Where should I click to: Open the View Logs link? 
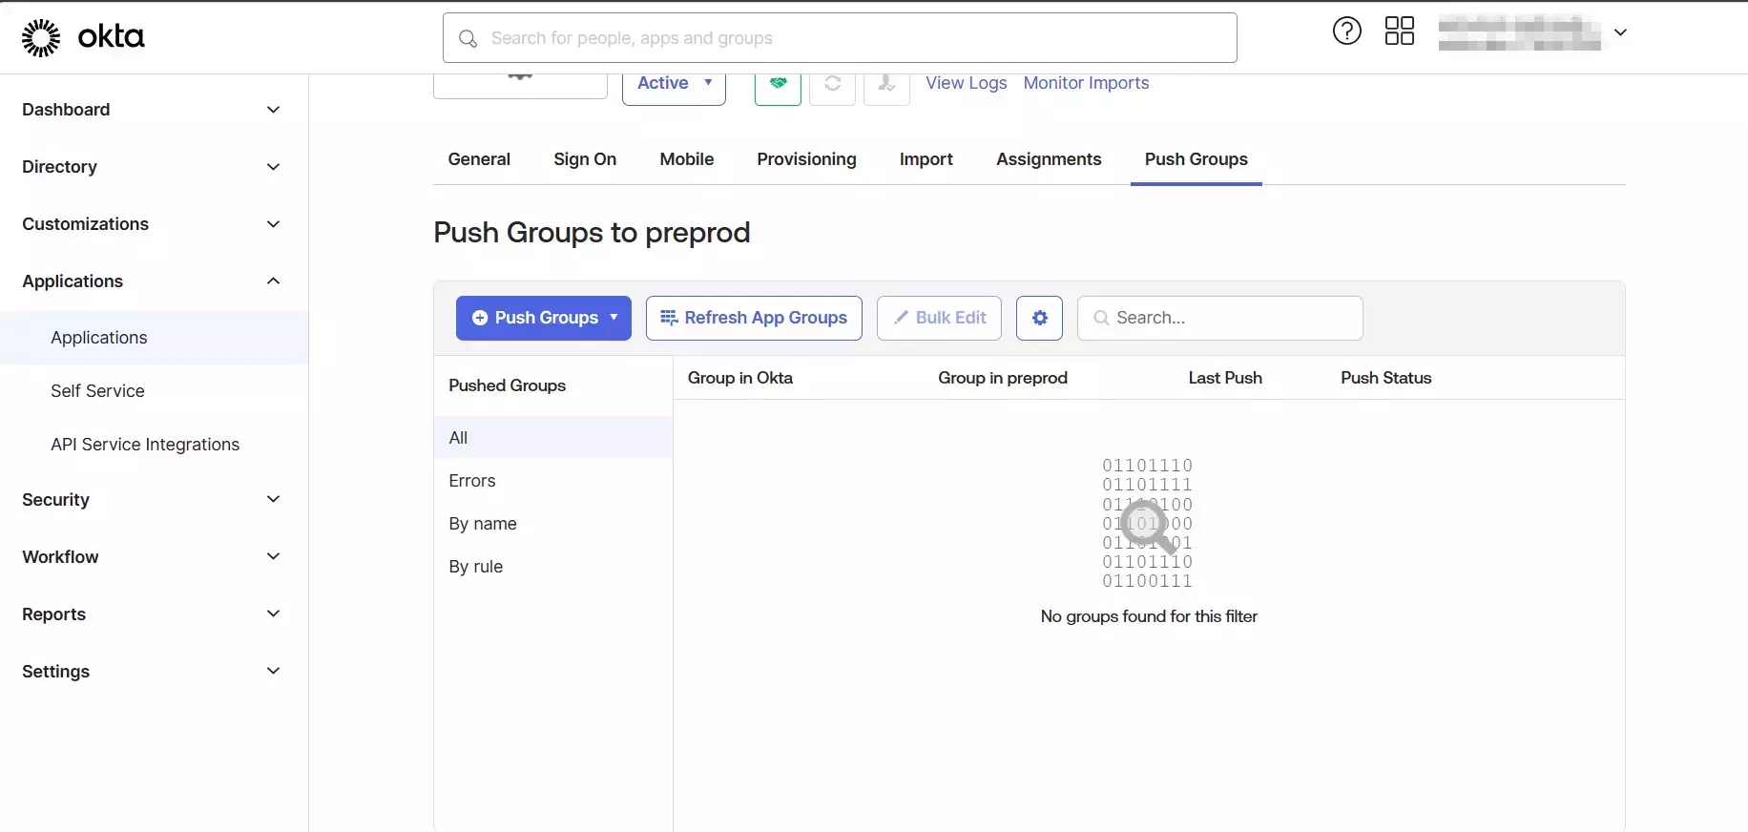[966, 83]
